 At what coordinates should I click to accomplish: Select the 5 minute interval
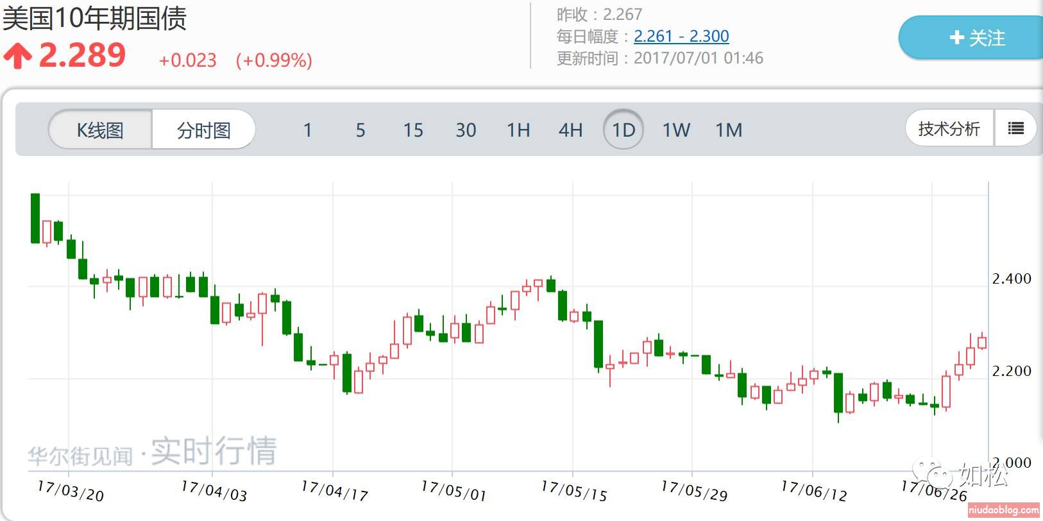pyautogui.click(x=360, y=130)
